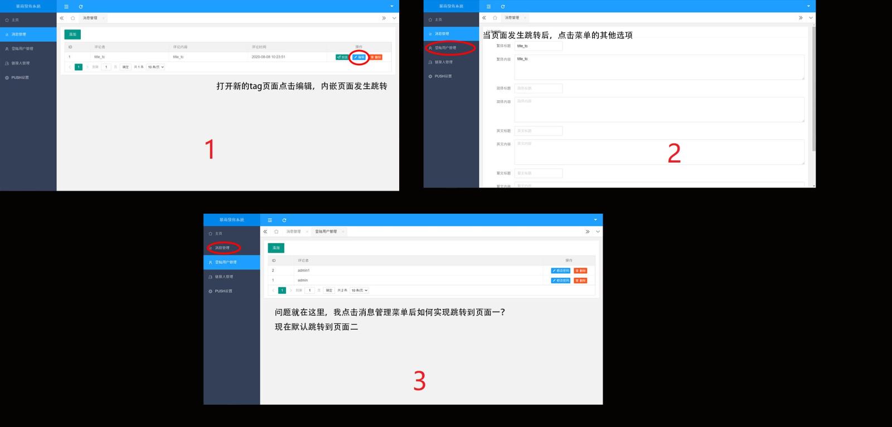Click the green 添加 button in screenshot 1
The image size is (892, 427).
coord(72,35)
